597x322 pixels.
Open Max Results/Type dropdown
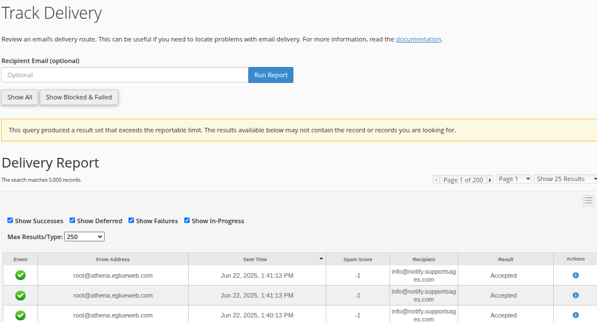point(84,236)
